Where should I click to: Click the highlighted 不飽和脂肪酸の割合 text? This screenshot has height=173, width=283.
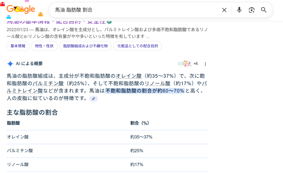click(x=144, y=91)
